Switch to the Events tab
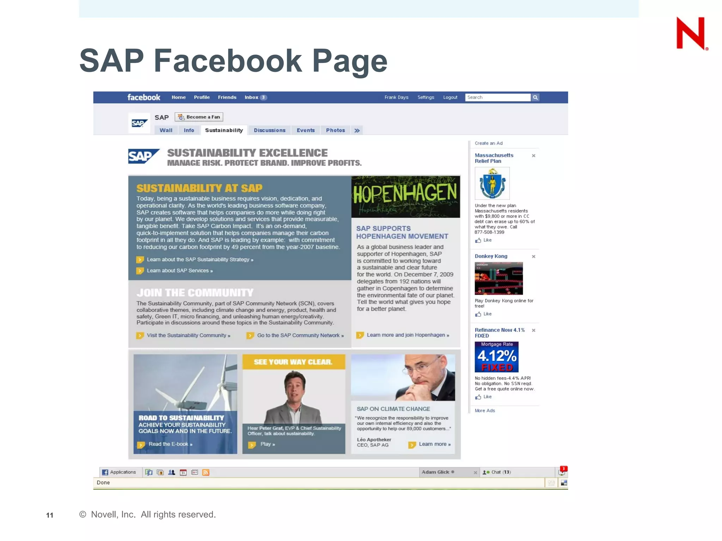The width and height of the screenshot is (722, 541). click(x=306, y=130)
